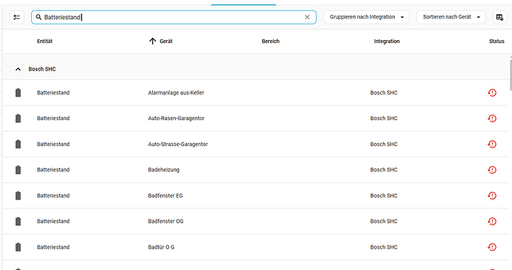Sort by Bereich column header
Screen dimensions: 512x270
click(270, 41)
